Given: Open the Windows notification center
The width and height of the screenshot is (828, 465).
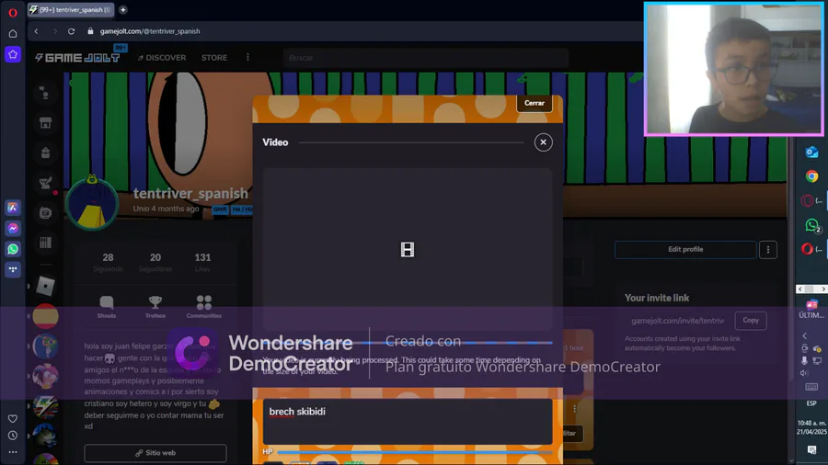Looking at the screenshot, I should pyautogui.click(x=811, y=449).
